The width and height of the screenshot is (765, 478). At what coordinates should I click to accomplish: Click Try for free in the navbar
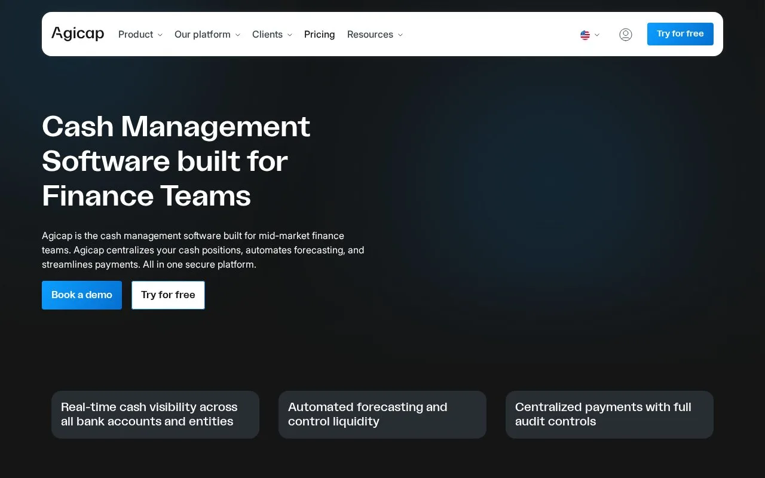pos(680,34)
